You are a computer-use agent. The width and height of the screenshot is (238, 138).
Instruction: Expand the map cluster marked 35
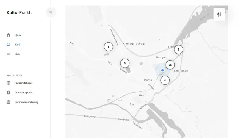click(x=170, y=65)
